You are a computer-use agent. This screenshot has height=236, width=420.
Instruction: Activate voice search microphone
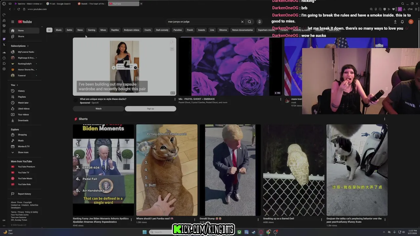pos(259,22)
